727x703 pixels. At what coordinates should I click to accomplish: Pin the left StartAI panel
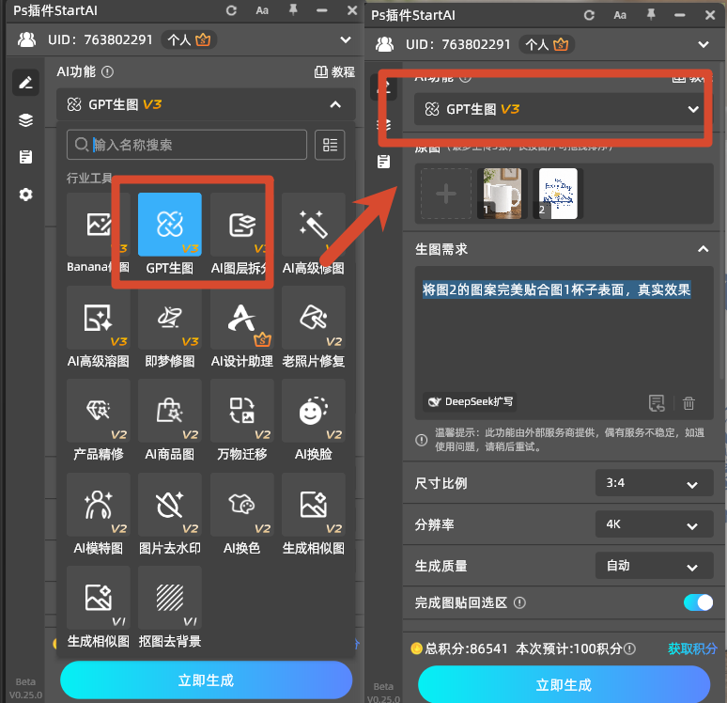[x=293, y=9]
